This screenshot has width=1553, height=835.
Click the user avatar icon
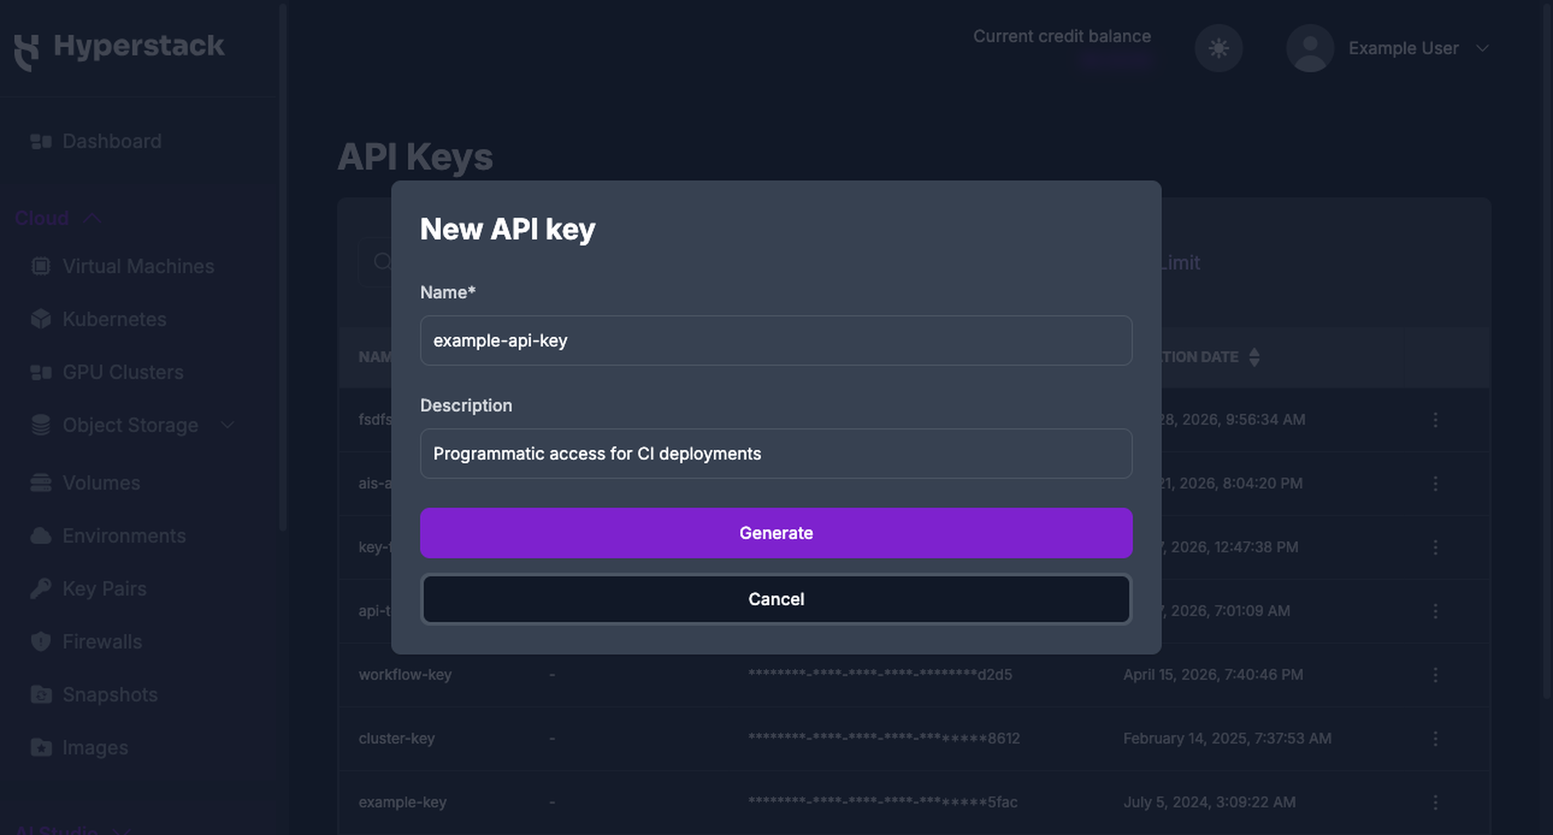(x=1310, y=48)
